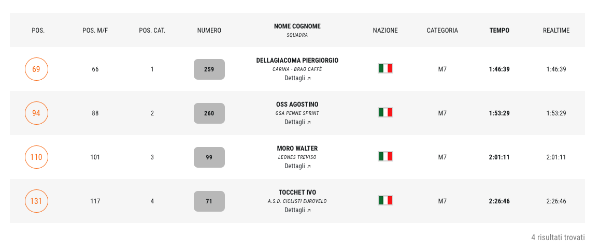Image resolution: width=600 pixels, height=251 pixels.
Task: Click the Italian flag in Moro Walter row
Action: (x=385, y=156)
